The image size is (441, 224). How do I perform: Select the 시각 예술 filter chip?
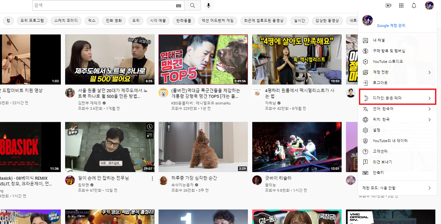[x=158, y=21]
